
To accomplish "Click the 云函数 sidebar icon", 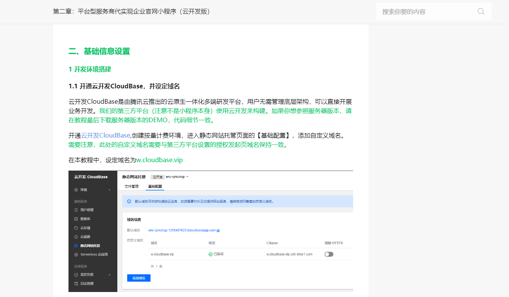I will pyautogui.click(x=76, y=237).
